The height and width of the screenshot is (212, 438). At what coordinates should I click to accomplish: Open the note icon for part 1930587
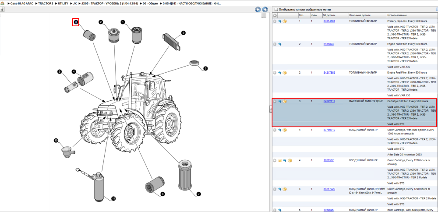(x=279, y=161)
